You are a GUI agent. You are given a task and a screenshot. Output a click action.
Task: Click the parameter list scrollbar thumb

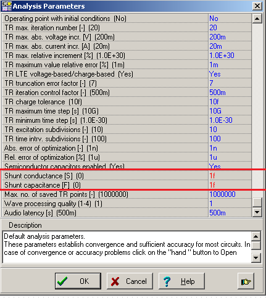257,202
